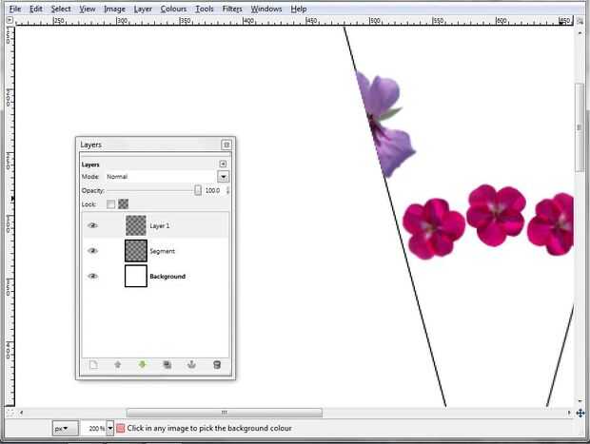Toggle visibility of Background layer
The width and height of the screenshot is (590, 444).
[x=92, y=276]
